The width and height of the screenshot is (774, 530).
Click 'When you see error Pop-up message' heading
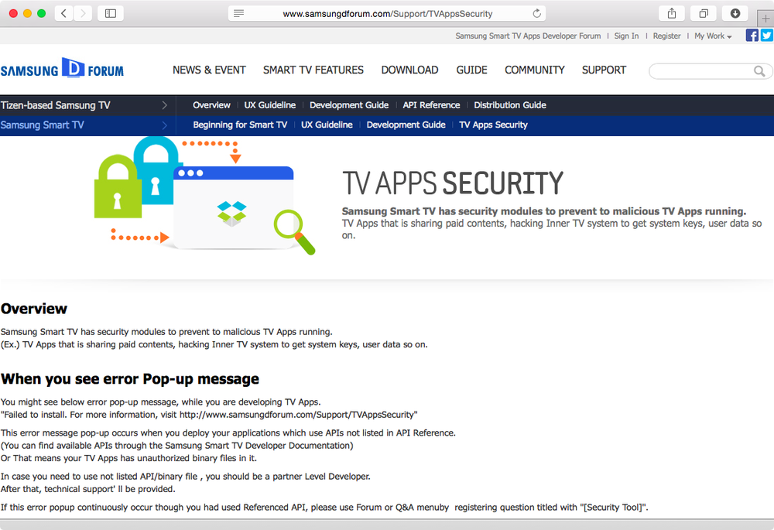130,379
